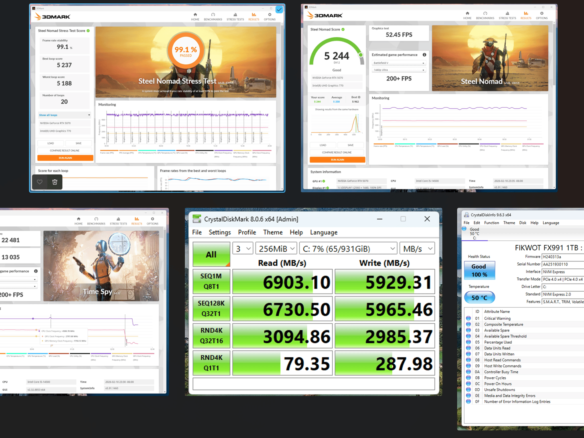Click the green All button in CrystalDiskMark
584x438 pixels.
tap(211, 254)
